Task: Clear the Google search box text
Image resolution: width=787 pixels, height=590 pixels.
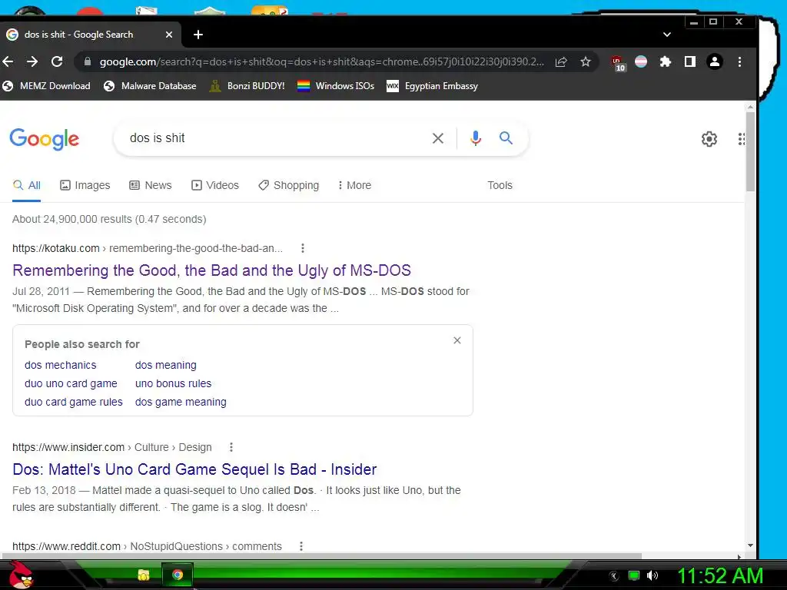Action: pyautogui.click(x=437, y=138)
